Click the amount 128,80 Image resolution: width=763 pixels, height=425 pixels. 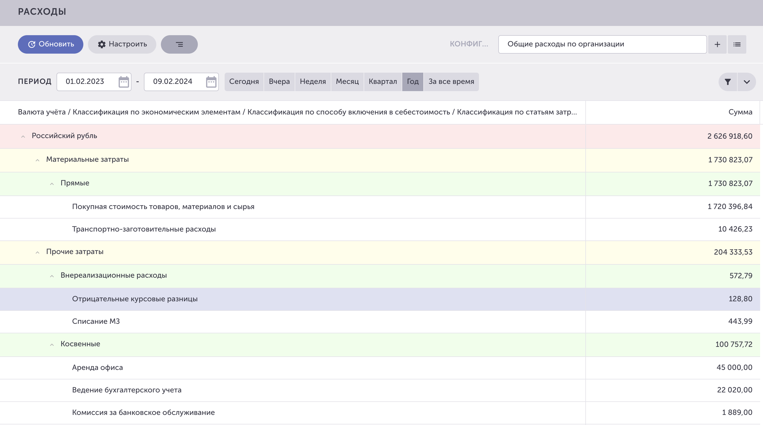[x=741, y=299]
